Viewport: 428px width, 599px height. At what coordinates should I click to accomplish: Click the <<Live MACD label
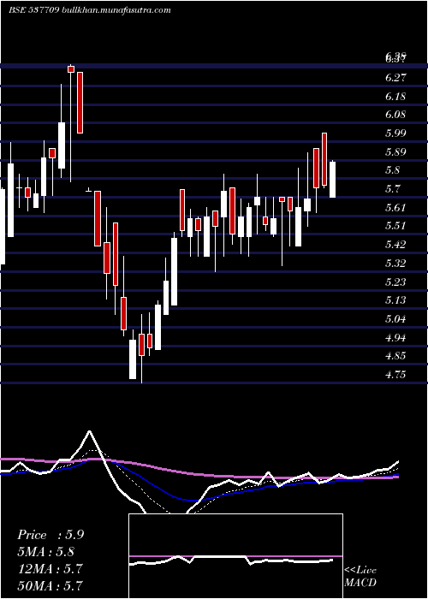pyautogui.click(x=360, y=577)
